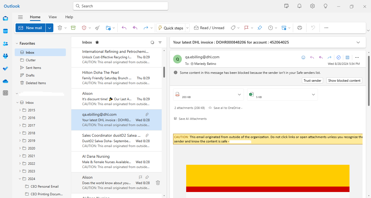This screenshot has height=198, width=371.
Task: Select the Deleted Items folder
Action: pos(40,83)
